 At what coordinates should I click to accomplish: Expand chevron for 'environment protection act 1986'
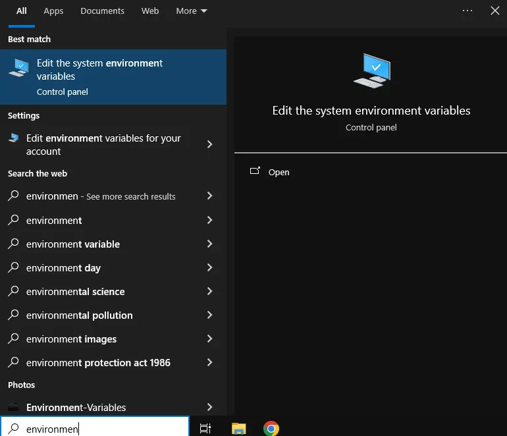tap(209, 362)
